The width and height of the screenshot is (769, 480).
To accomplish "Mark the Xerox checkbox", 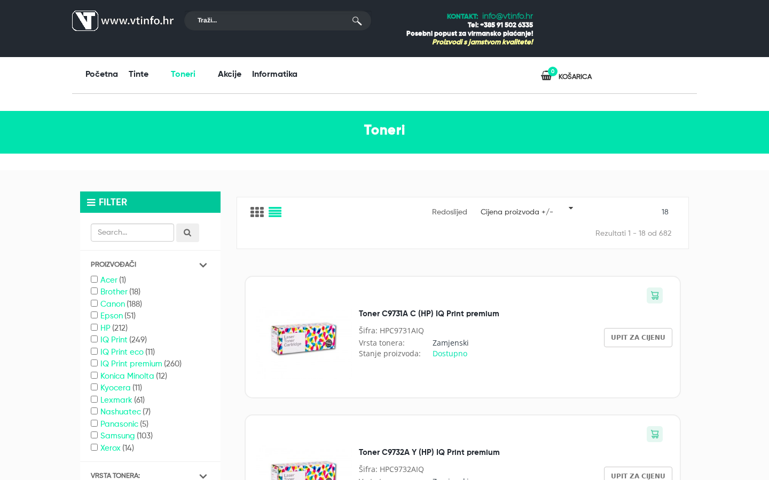I will pos(94,447).
